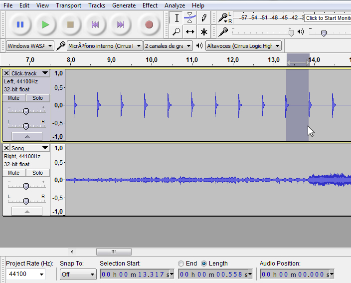Open the Micrófono interno recording device dropdown
351x283 pixels.
point(105,46)
